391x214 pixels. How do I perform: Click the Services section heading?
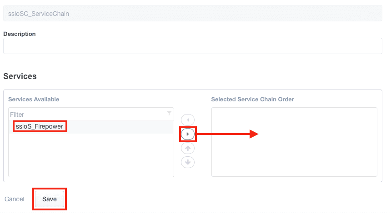pos(20,76)
